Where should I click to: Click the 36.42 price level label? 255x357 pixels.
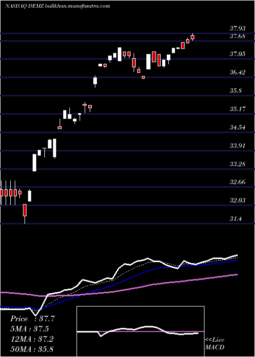coord(238,72)
